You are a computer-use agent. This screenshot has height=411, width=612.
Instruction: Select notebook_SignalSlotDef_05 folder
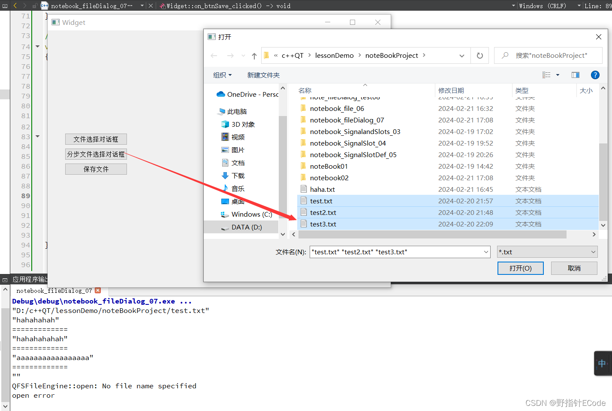(353, 155)
